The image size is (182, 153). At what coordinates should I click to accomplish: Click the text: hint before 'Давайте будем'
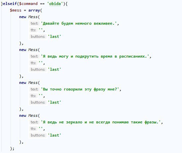click(34, 23)
